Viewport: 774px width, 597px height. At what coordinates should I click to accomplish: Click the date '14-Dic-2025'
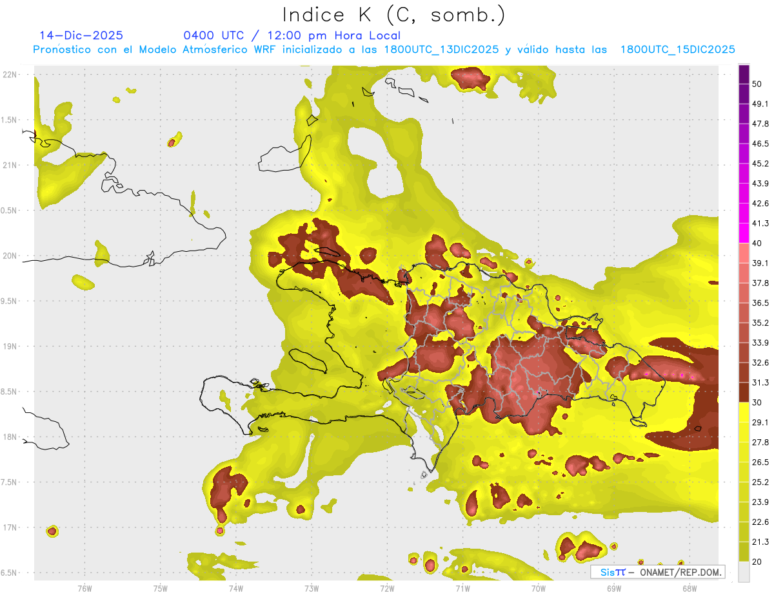(x=81, y=35)
